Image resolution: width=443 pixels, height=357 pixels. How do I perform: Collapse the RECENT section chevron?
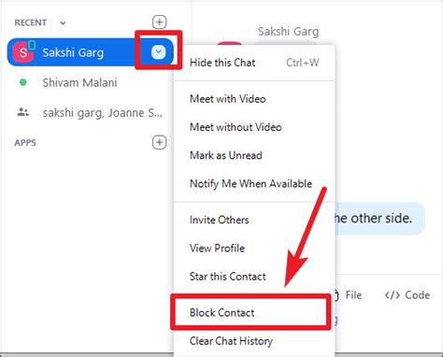[63, 23]
